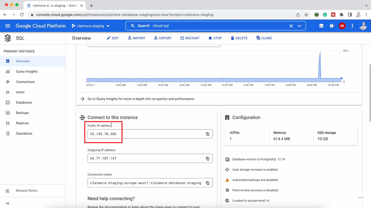The width and height of the screenshot is (371, 208).
Task: Click CLONE instance button
Action: click(x=264, y=38)
